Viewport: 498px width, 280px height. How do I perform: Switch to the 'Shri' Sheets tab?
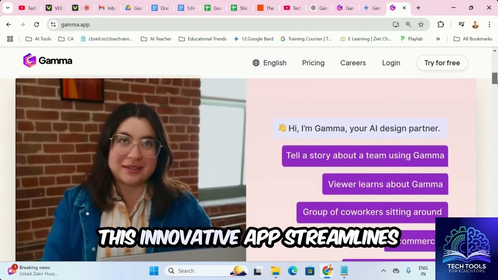239,8
